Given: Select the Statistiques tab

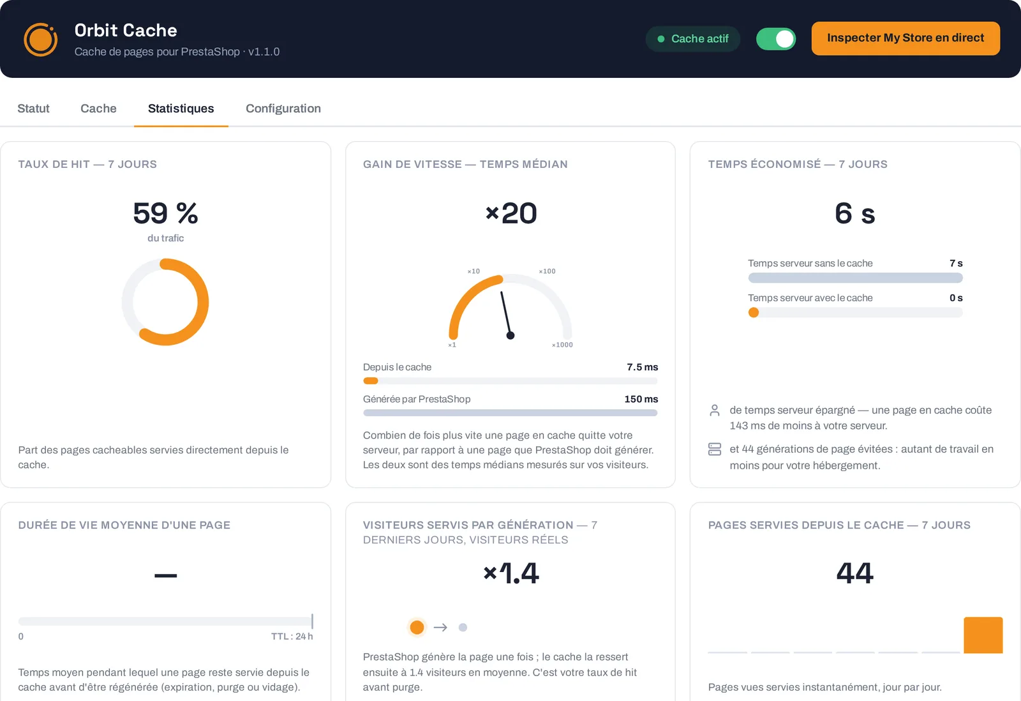Looking at the screenshot, I should (181, 109).
